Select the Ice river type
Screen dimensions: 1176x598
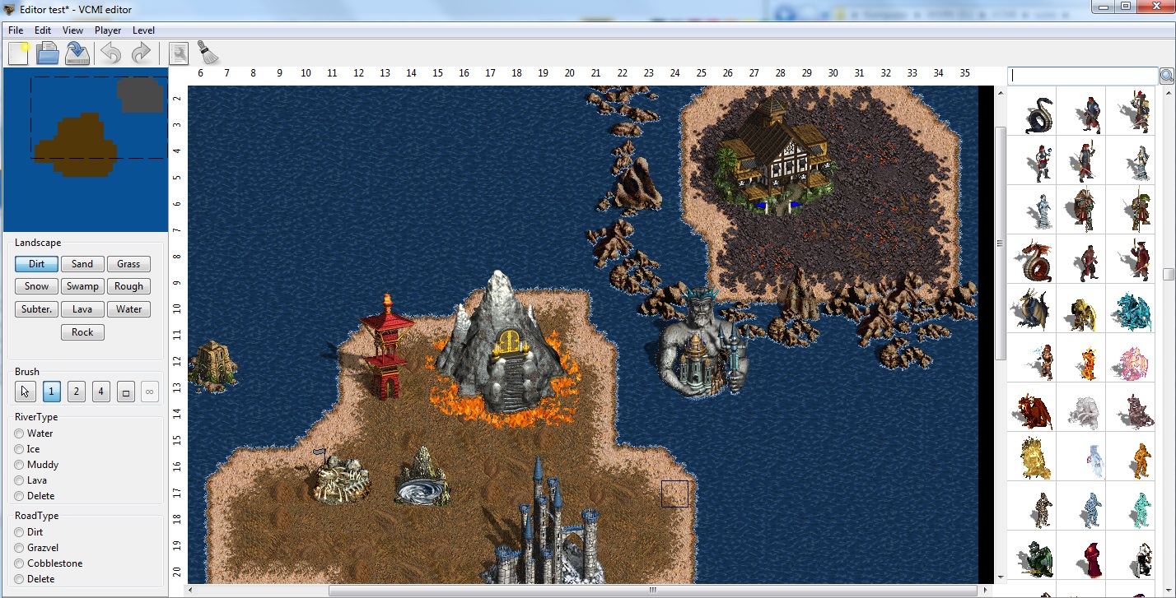point(26,449)
